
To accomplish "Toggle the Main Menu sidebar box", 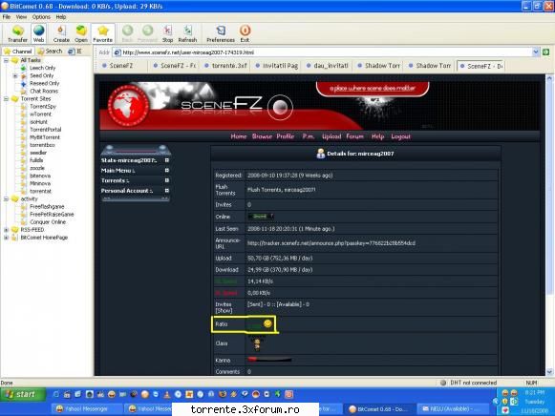I will coord(167,171).
